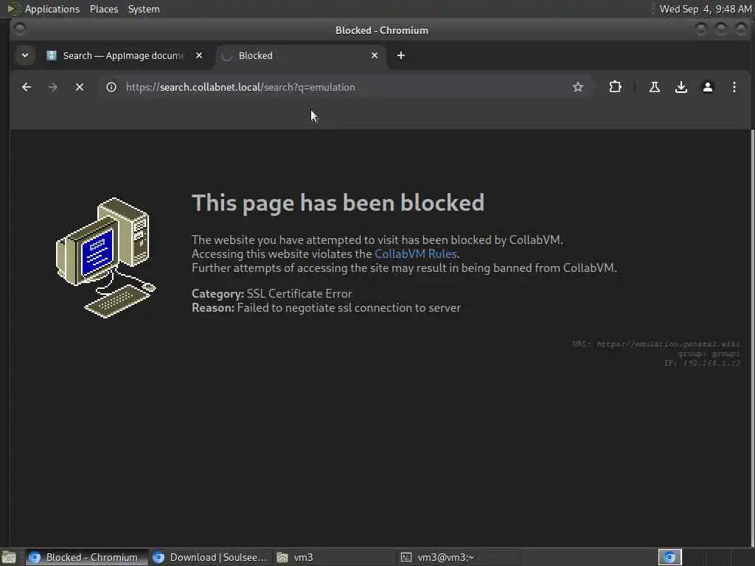Close the Blocked tab

pyautogui.click(x=374, y=55)
